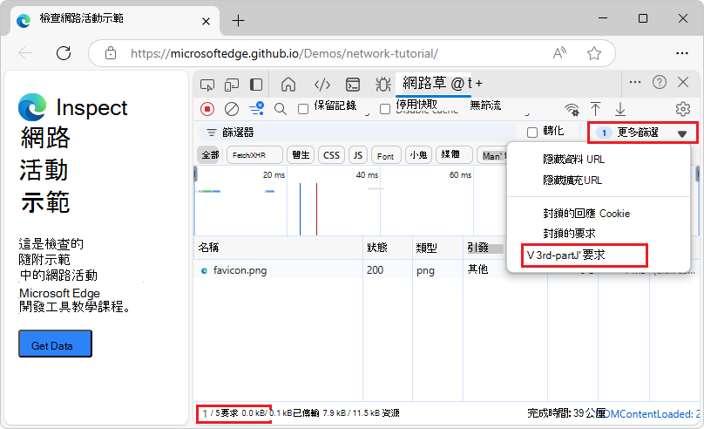Enable the 停用快取 checkbox
This screenshot has height=429, width=704.
pyautogui.click(x=385, y=109)
